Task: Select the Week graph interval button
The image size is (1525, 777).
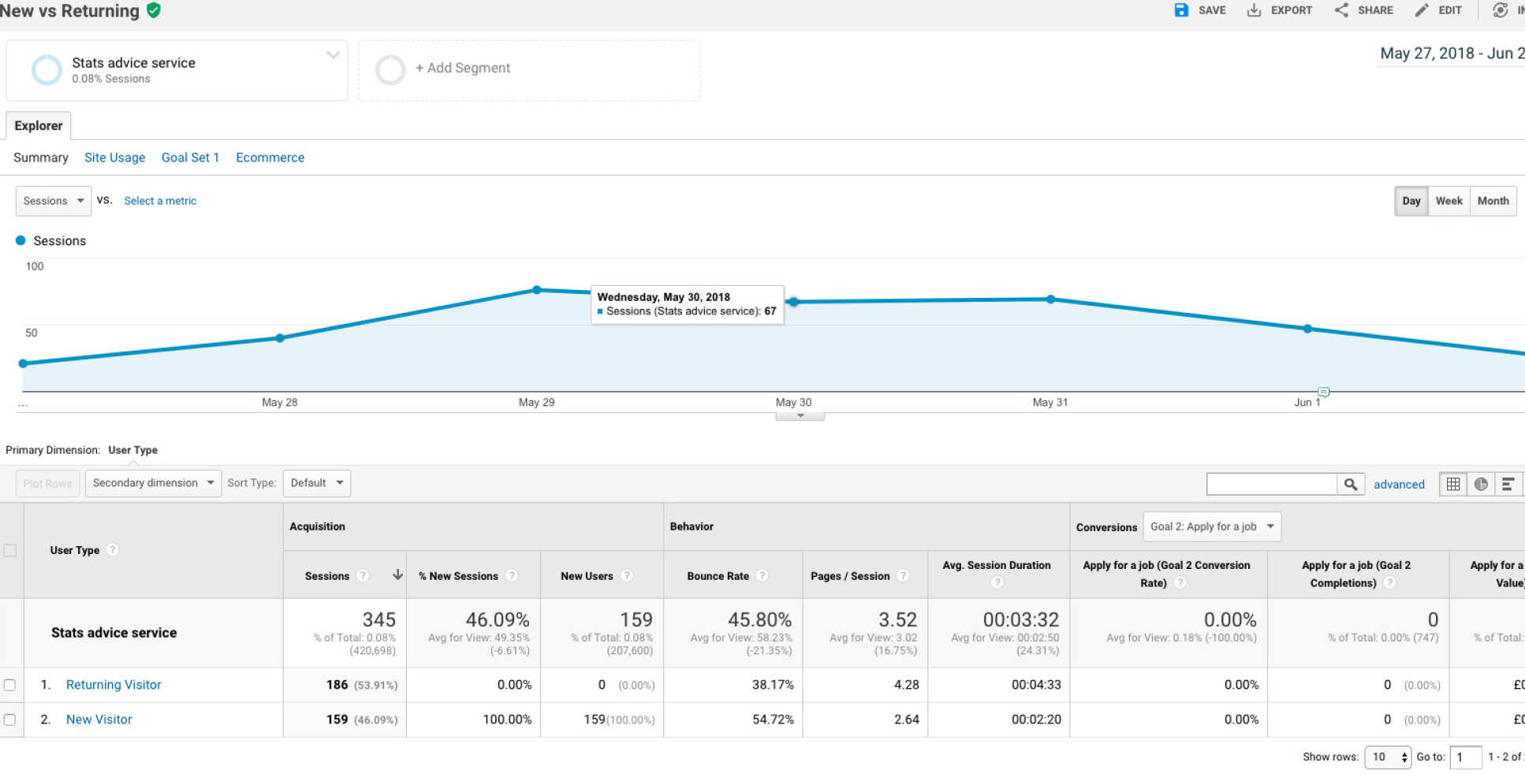Action: [x=1449, y=201]
